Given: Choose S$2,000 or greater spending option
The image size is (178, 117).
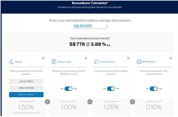Looking at the screenshot, I should (x=26, y=95).
